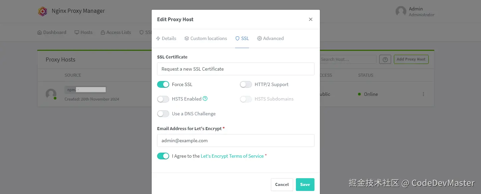Screen dimensions: 481x194
Task: Click the Add Proxy Host button
Action: click(411, 60)
